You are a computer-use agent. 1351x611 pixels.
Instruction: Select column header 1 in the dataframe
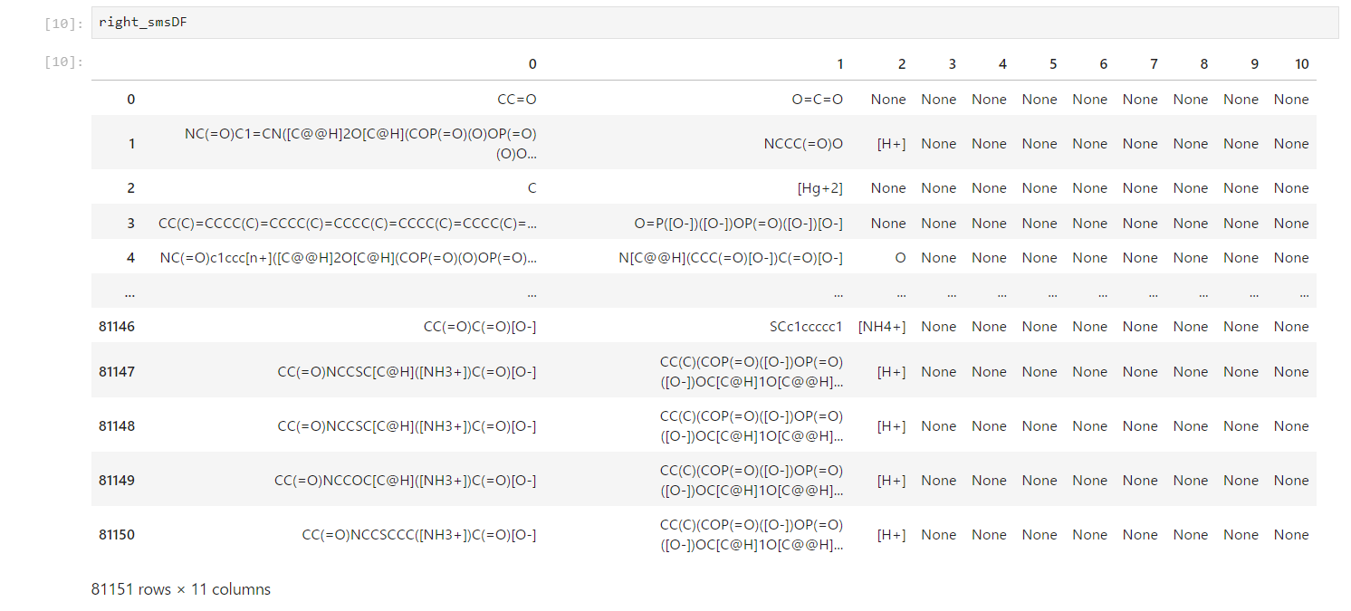[x=839, y=64]
